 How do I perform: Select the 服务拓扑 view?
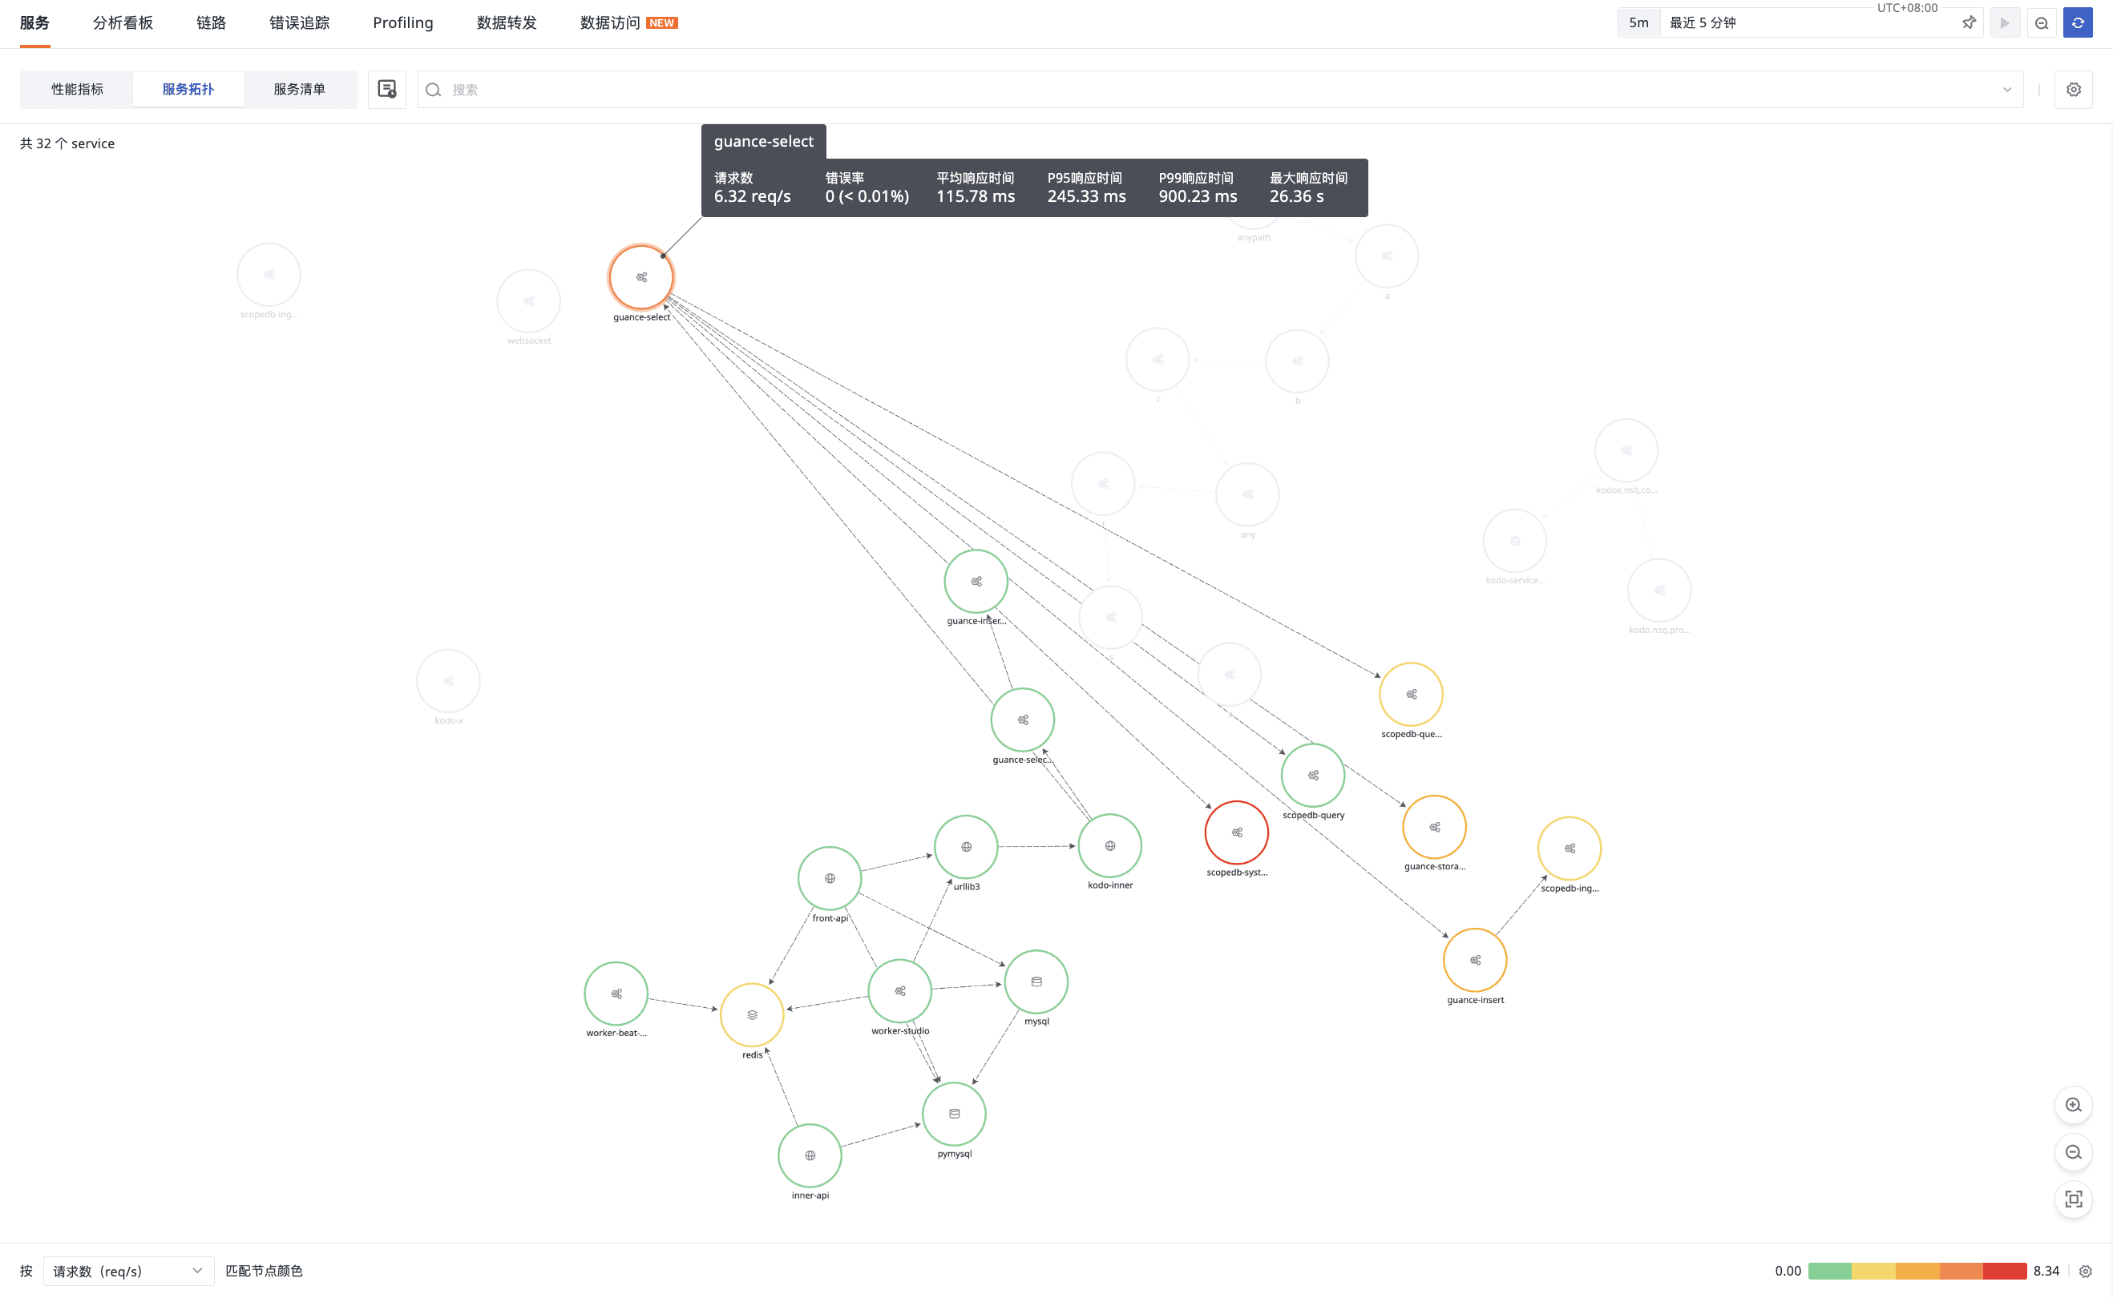coord(188,89)
